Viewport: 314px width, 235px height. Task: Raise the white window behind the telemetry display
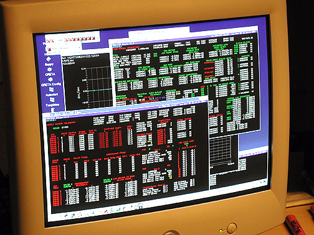click(159, 32)
